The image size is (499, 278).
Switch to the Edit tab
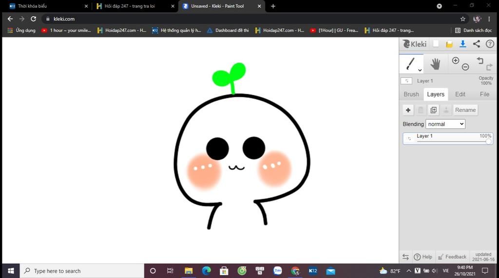coord(460,94)
